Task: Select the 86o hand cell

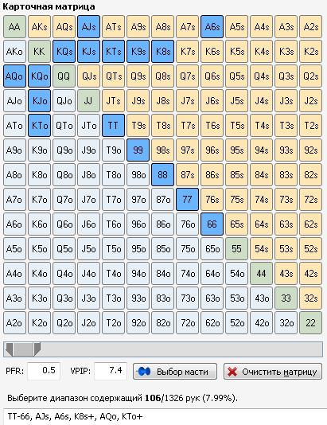Action: tap(162, 224)
